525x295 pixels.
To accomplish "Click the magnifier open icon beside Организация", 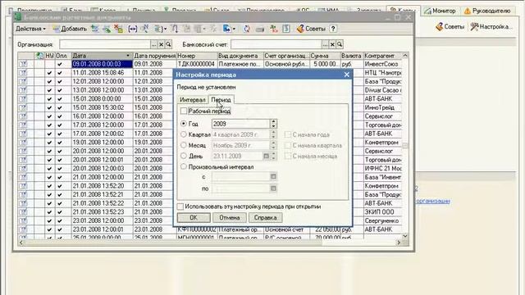I will (x=168, y=44).
